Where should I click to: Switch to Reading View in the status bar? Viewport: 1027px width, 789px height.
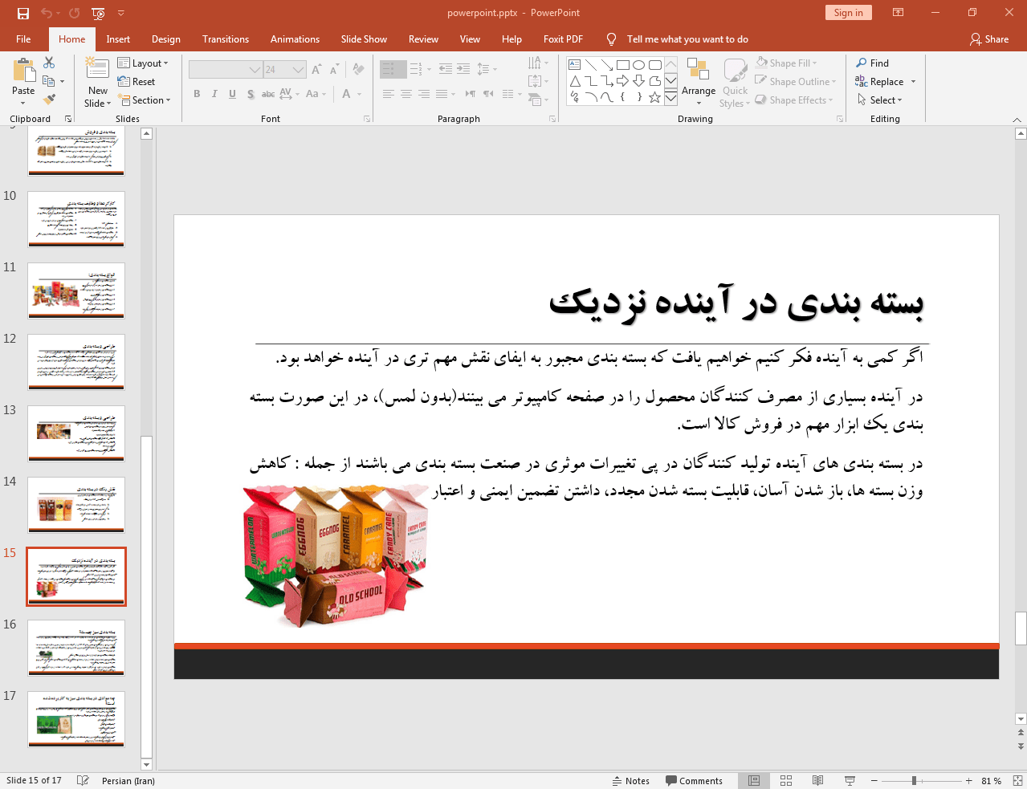tap(817, 780)
